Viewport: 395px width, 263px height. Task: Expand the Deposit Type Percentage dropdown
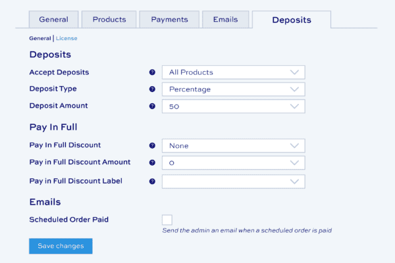233,89
